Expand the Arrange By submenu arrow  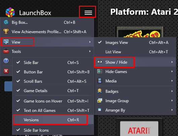172,110
